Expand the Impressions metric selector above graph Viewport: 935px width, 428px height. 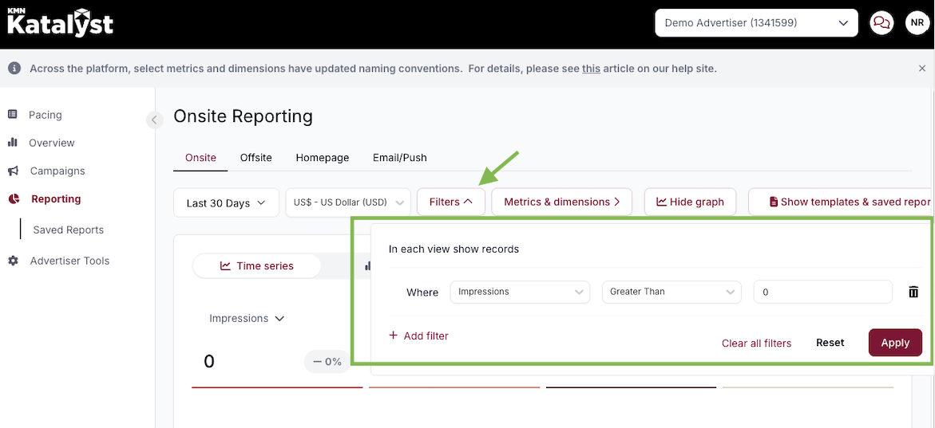point(247,319)
